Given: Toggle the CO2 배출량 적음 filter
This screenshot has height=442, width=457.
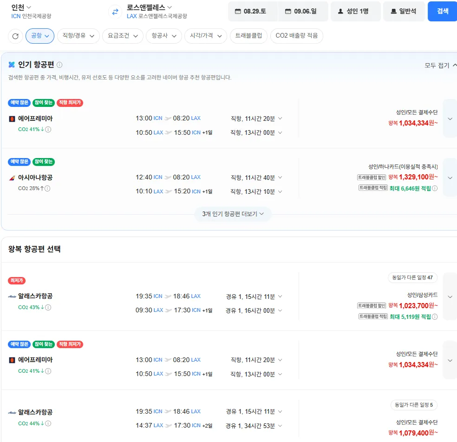Looking at the screenshot, I should pyautogui.click(x=297, y=36).
